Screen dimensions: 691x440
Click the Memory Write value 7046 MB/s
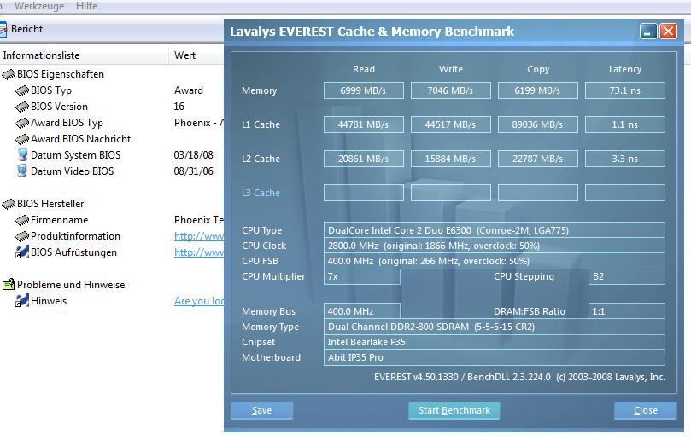(x=450, y=90)
